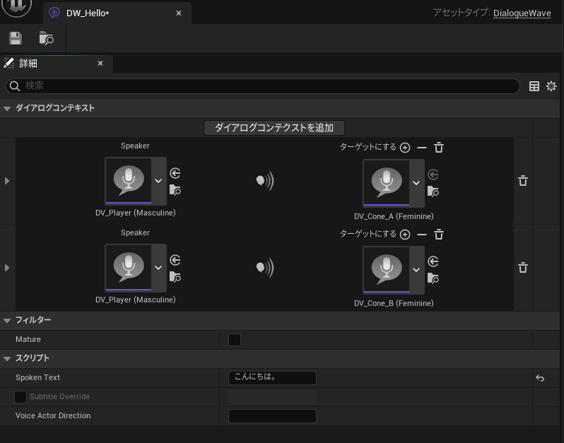
Task: Reset Spoken Text to default value
Action: [x=540, y=378]
